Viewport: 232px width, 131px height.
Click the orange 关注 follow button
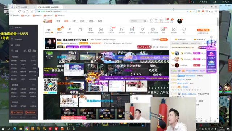click(x=163, y=40)
